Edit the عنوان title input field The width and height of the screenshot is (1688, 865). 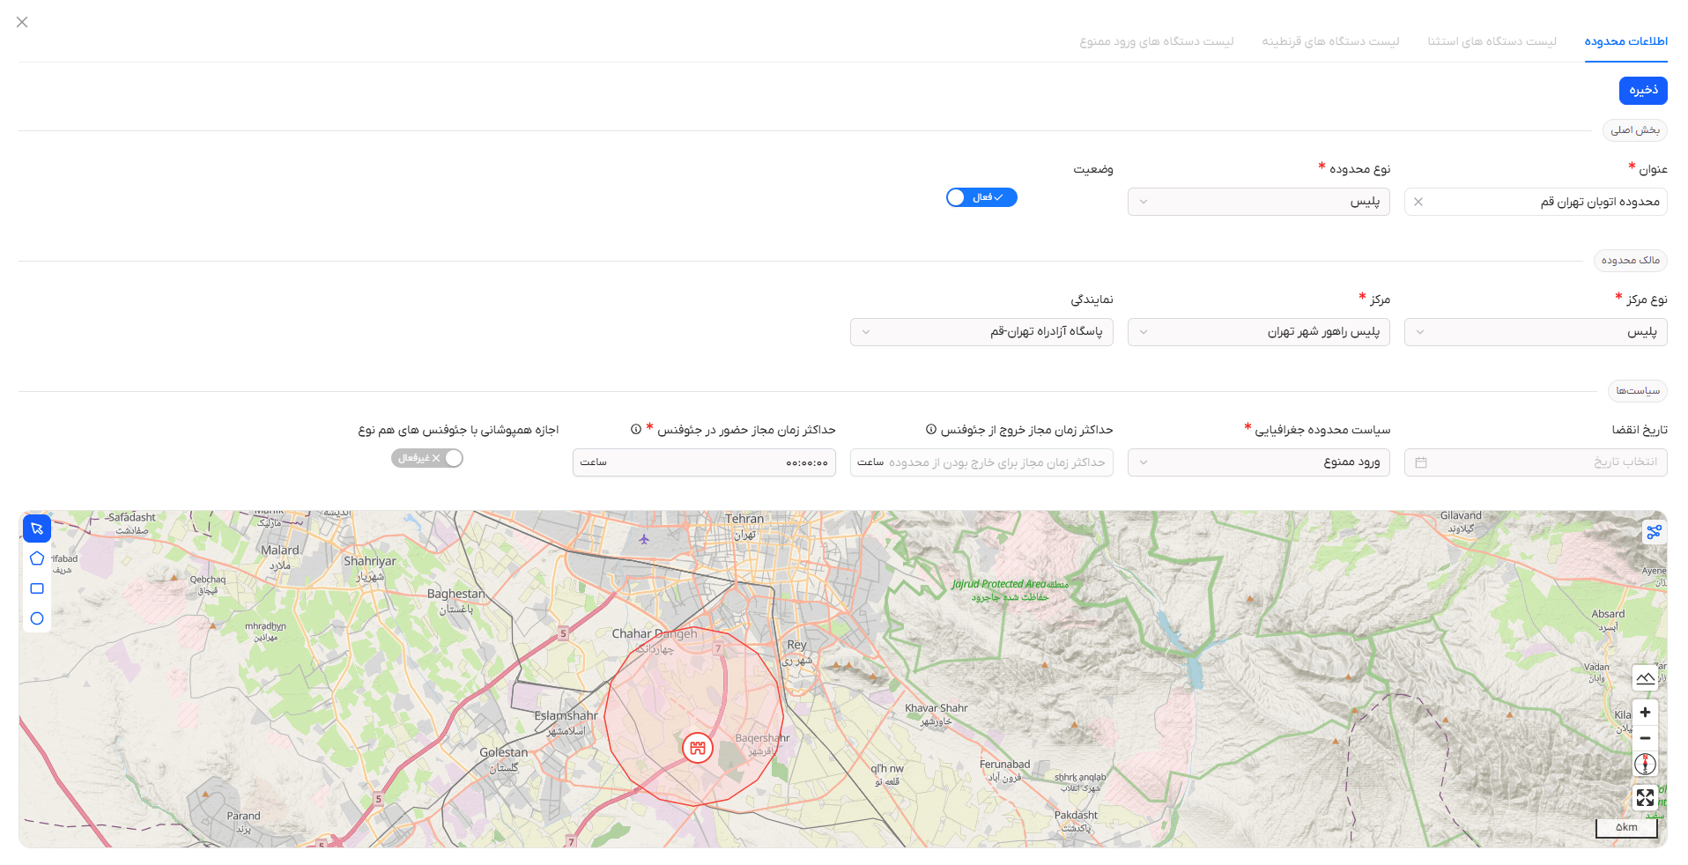point(1536,202)
